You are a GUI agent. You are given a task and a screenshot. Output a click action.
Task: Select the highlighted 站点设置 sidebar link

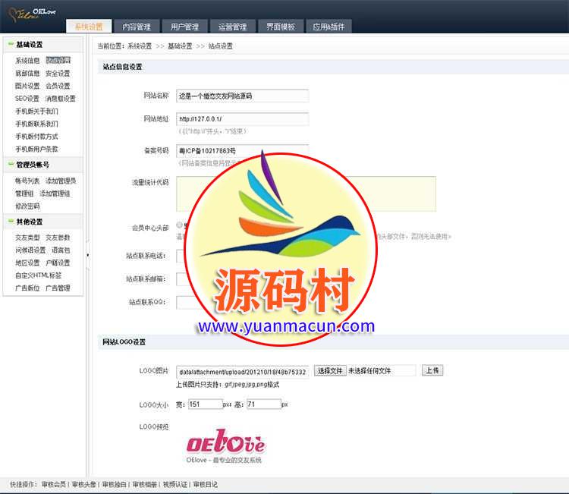pyautogui.click(x=58, y=60)
